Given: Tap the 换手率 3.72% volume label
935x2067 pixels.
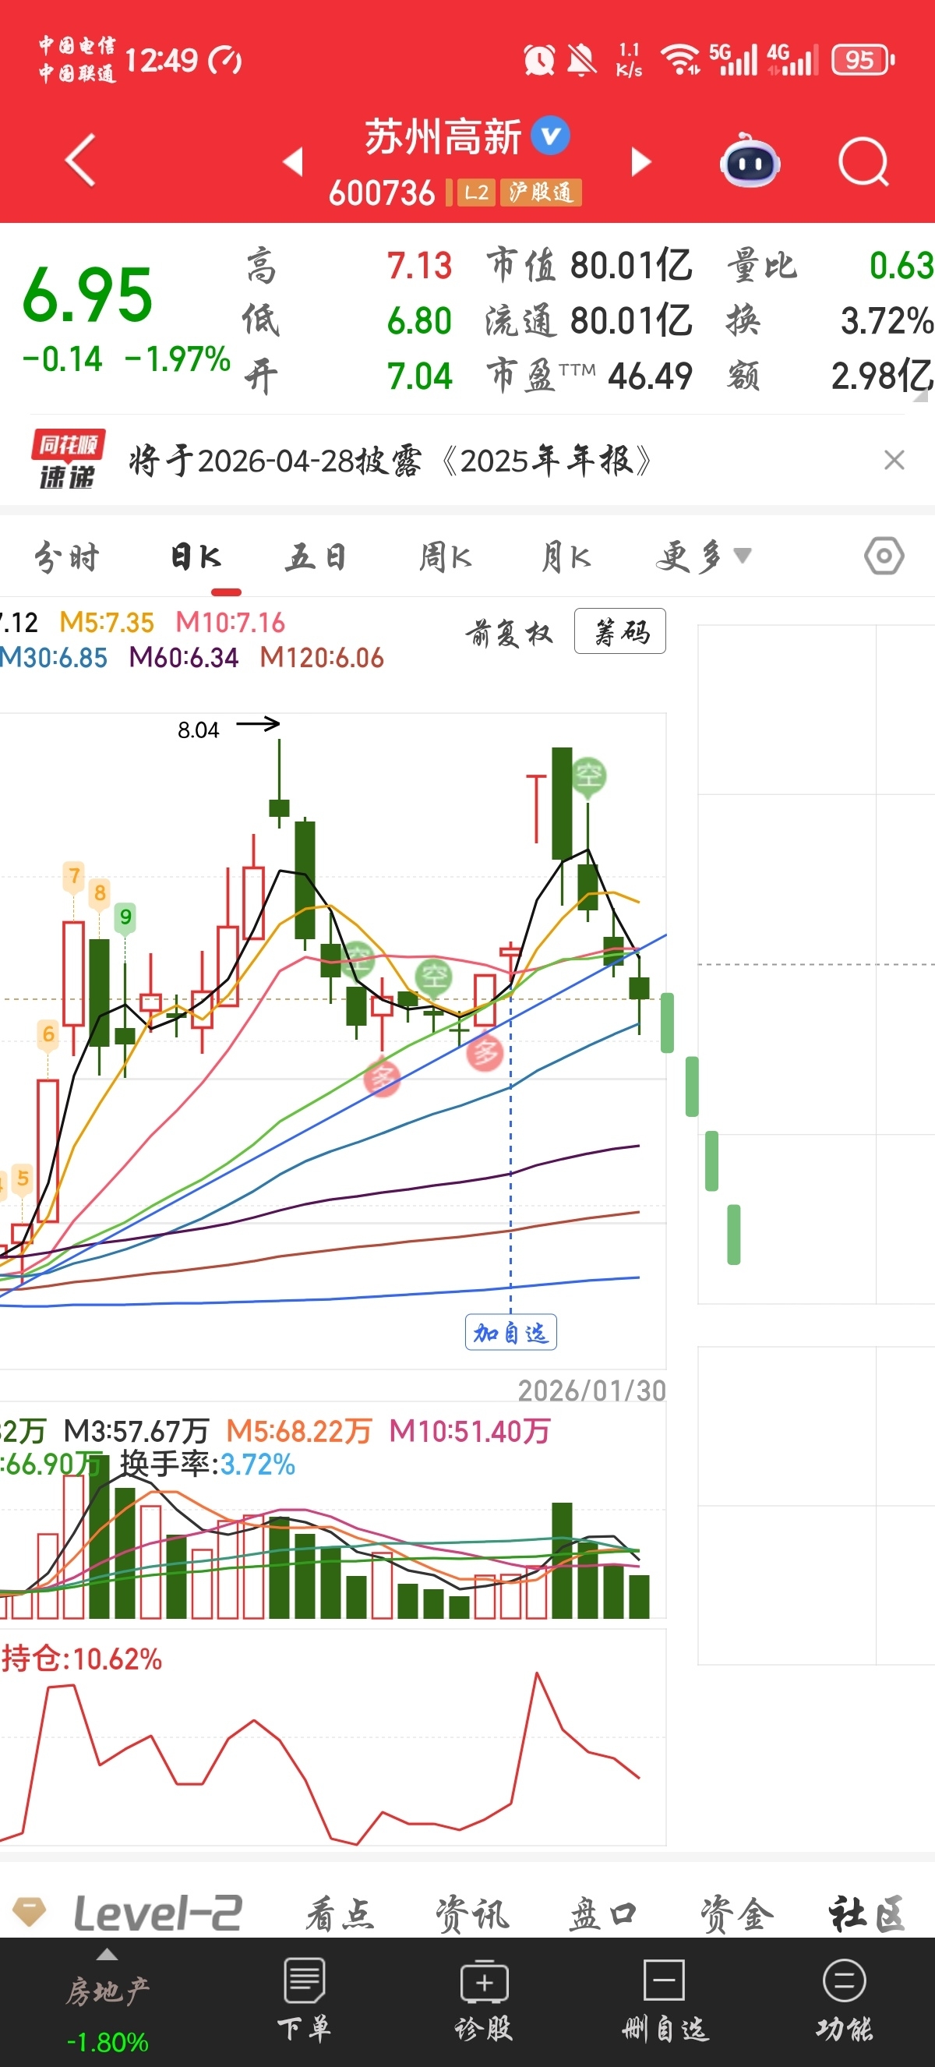Looking at the screenshot, I should point(207,1465).
